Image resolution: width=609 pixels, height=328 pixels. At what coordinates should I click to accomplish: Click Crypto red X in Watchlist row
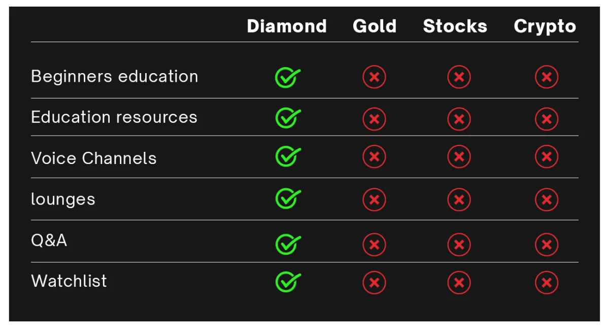pyautogui.click(x=547, y=282)
